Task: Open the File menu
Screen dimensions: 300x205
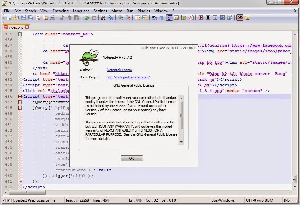Action: [7, 11]
